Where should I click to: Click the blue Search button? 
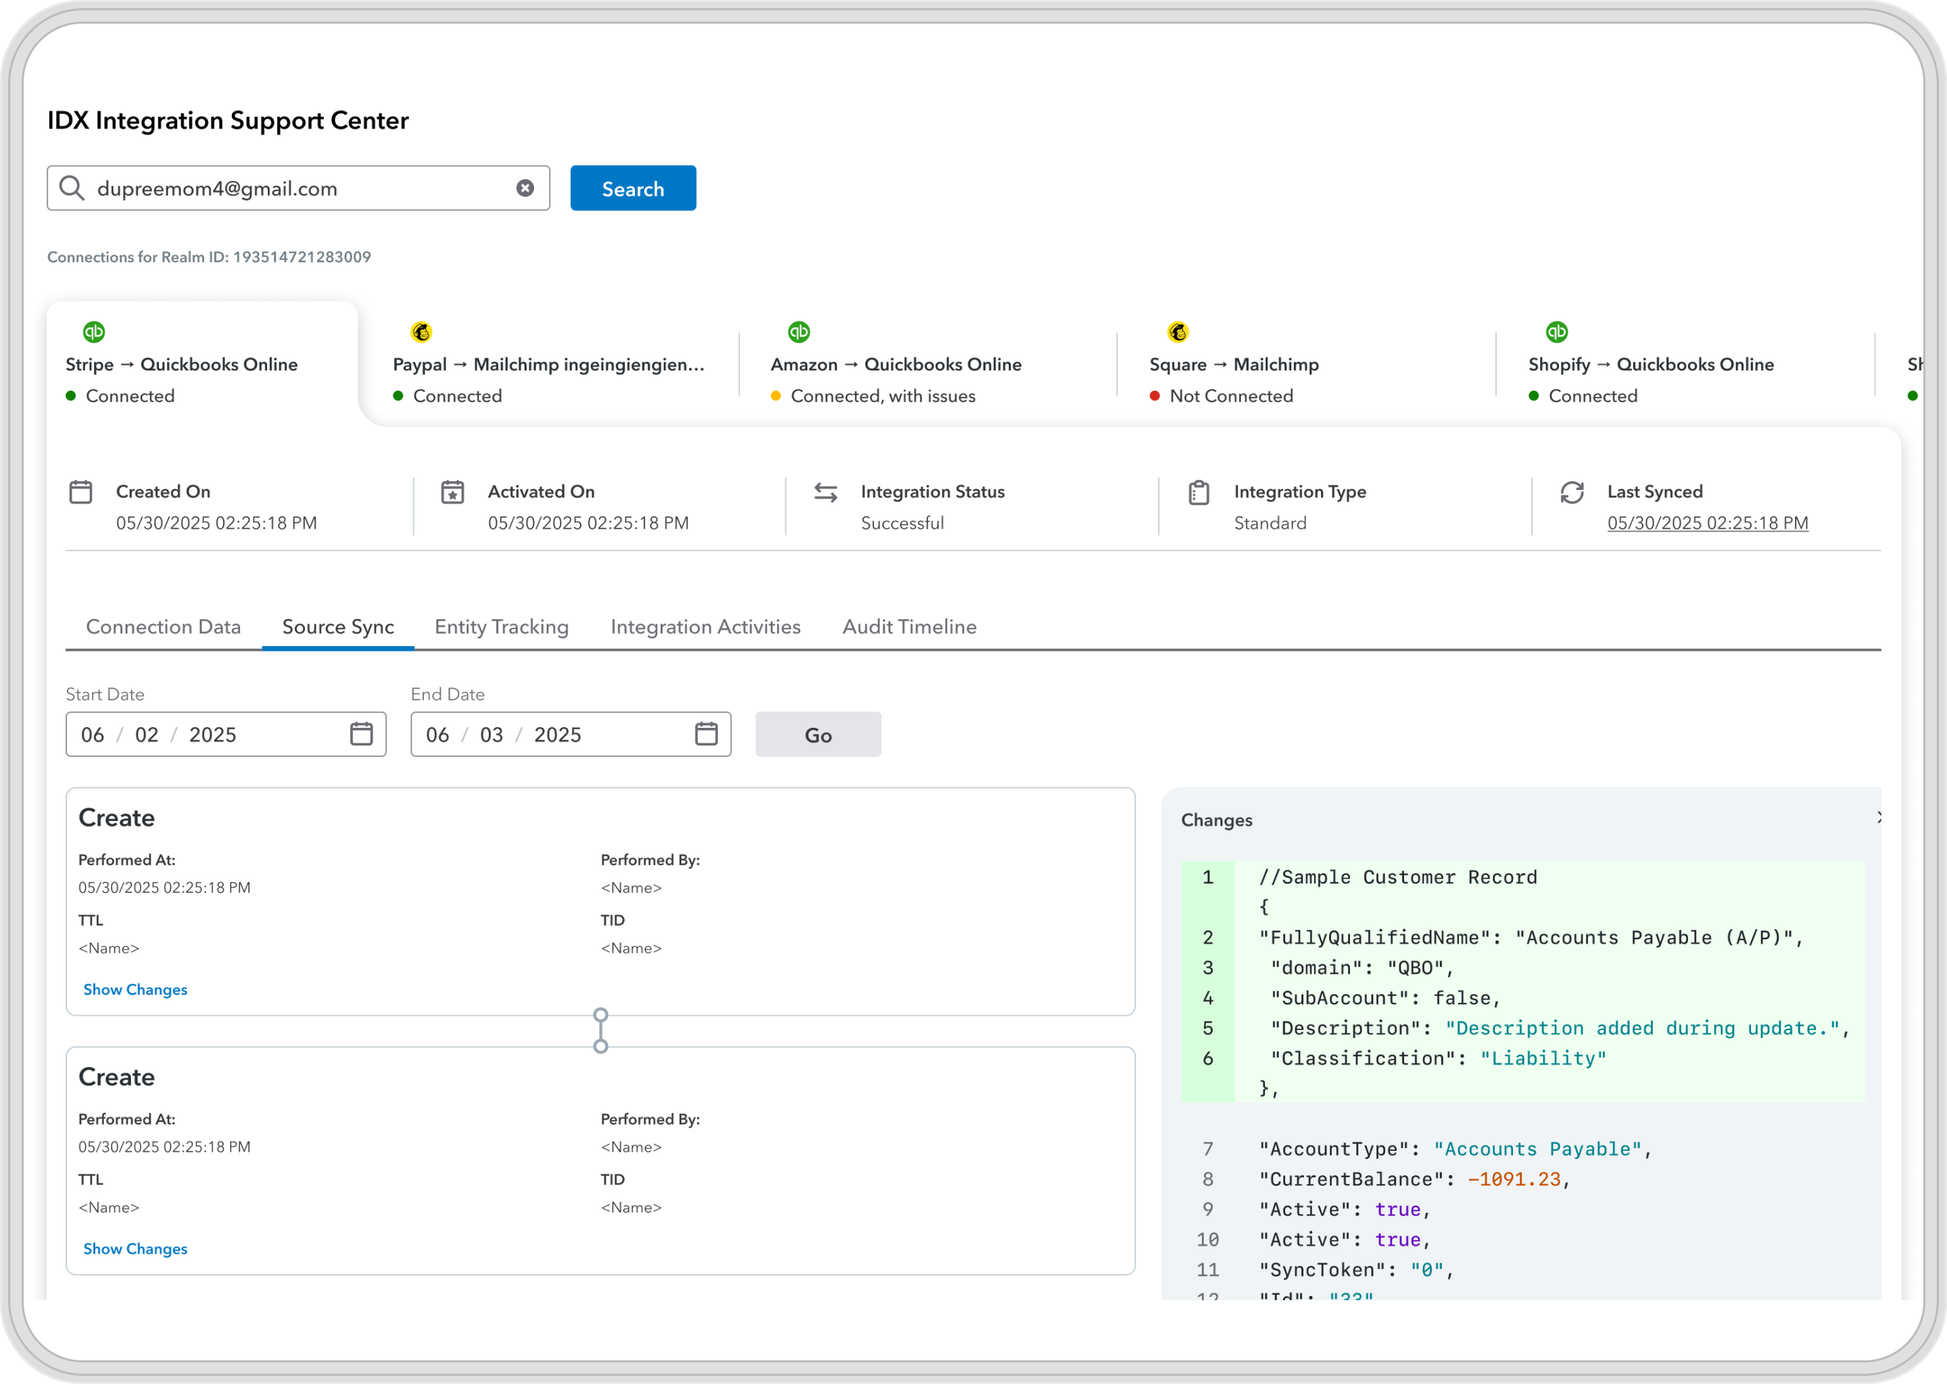point(633,189)
